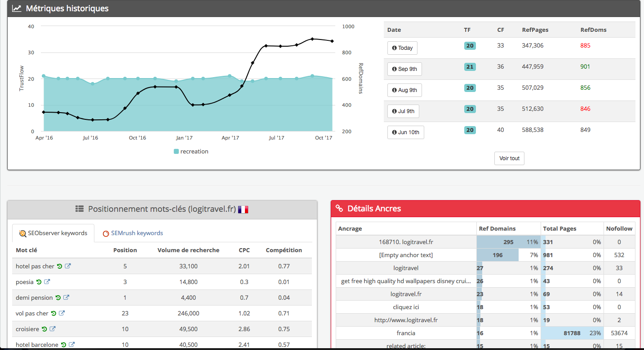The height and width of the screenshot is (350, 644).
Task: Click the Nofollow column header
Action: (619, 229)
